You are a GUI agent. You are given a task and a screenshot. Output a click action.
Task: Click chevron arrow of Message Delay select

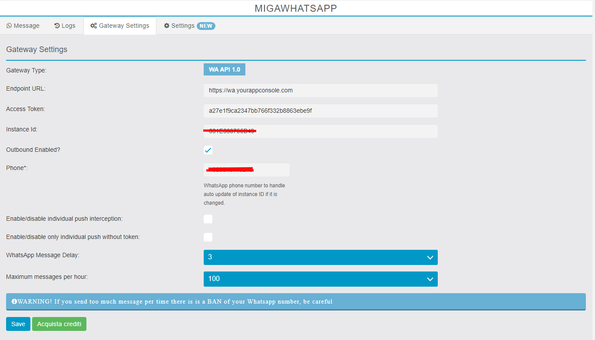pos(430,258)
